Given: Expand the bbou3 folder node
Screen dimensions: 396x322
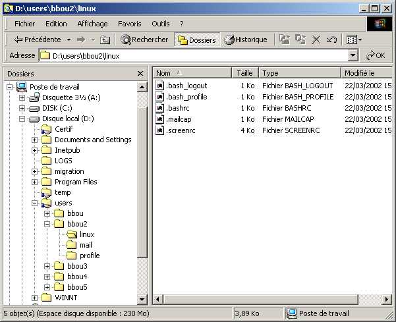Looking at the screenshot, I should (47, 266).
